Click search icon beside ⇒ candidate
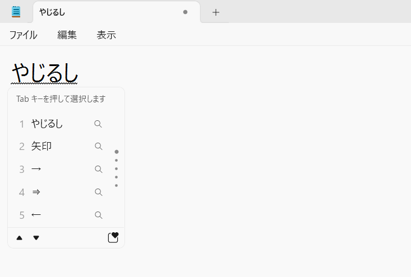 (x=98, y=193)
